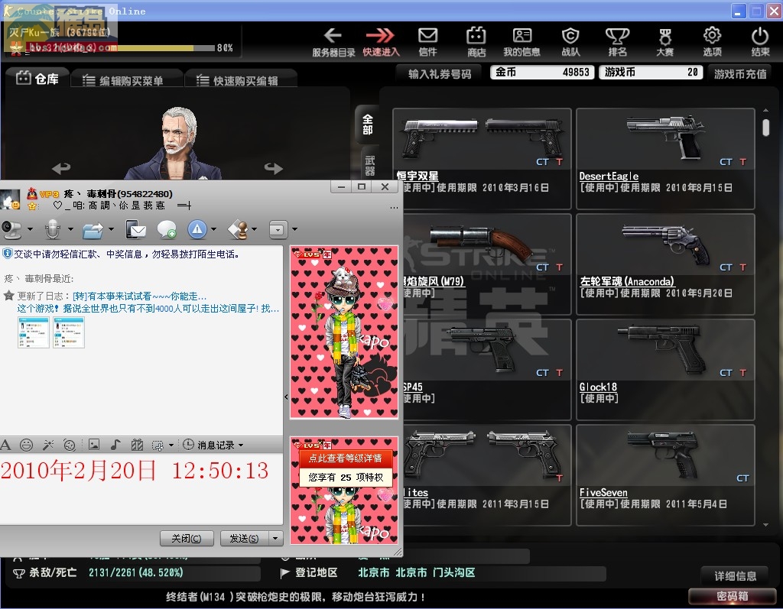The image size is (783, 609).
Task: Select the DesertEagle weapon card
Action: (665, 159)
